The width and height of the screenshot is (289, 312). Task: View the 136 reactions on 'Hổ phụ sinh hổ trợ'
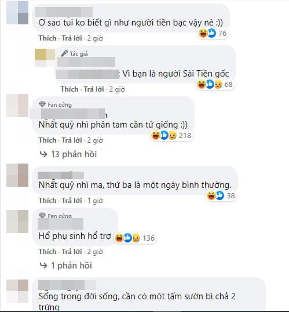pyautogui.click(x=135, y=238)
